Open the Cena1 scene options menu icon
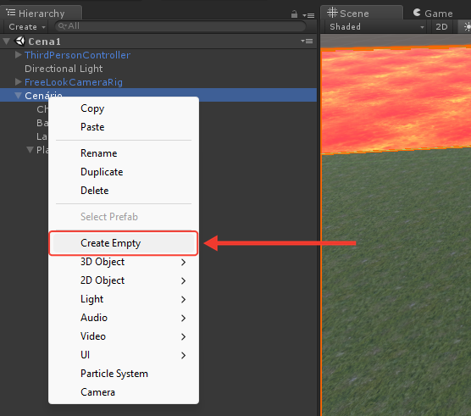Image resolution: width=471 pixels, height=416 pixels. tap(307, 42)
